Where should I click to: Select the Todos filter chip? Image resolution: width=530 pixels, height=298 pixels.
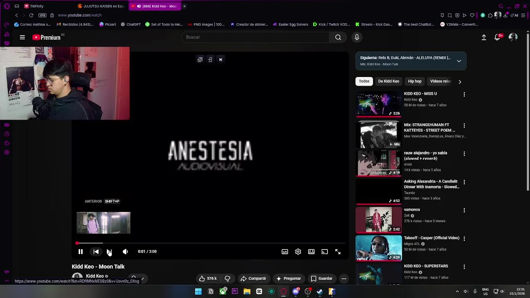364,81
